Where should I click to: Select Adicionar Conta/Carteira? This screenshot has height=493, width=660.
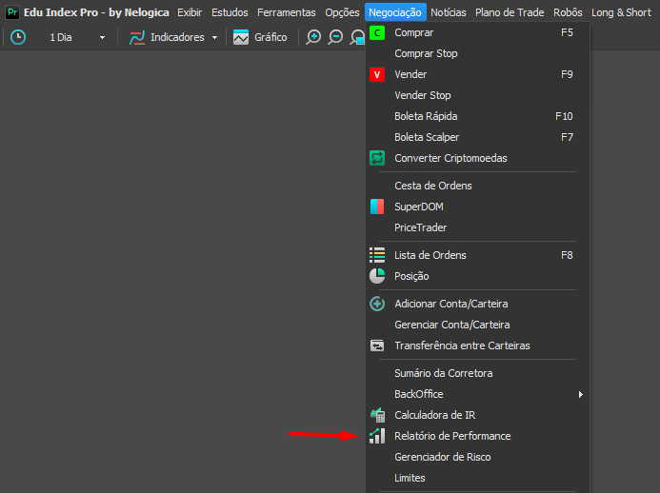pos(450,304)
